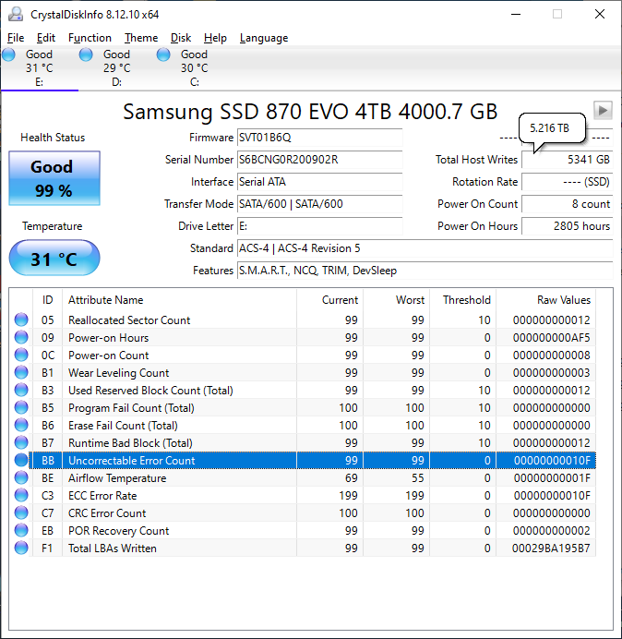Click the status orb for Erase Fail Count
This screenshot has height=639, width=622.
pos(21,425)
